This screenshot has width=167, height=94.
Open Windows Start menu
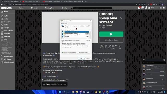[x=60, y=92]
